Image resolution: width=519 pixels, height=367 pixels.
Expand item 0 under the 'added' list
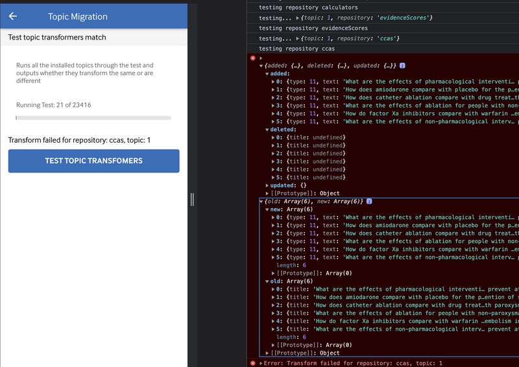tap(273, 82)
